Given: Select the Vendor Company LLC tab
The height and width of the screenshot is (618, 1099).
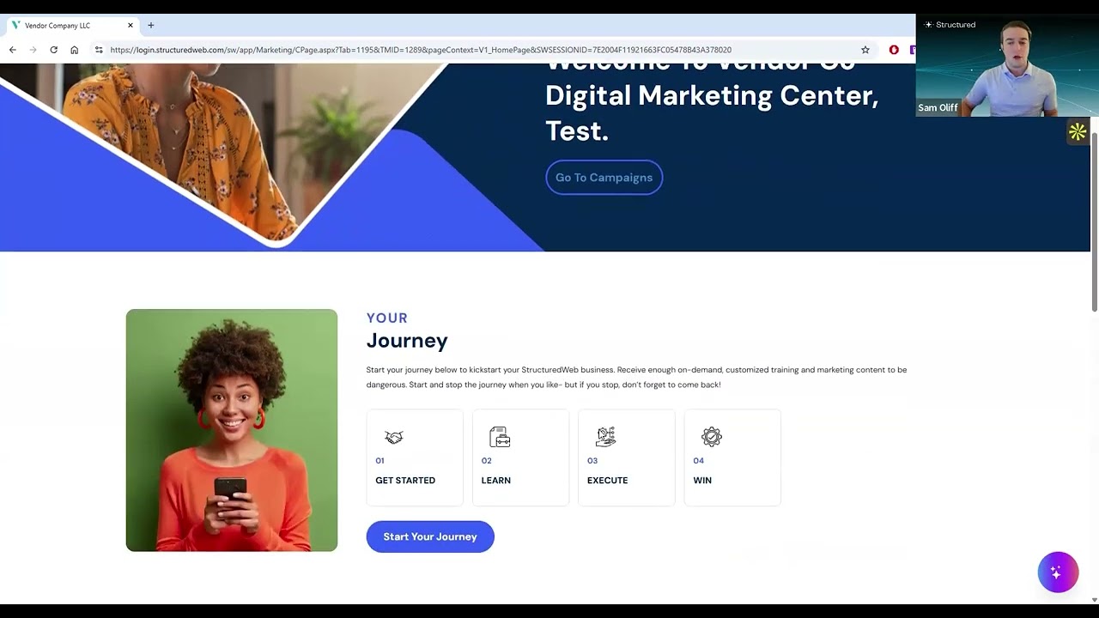Looking at the screenshot, I should point(69,26).
